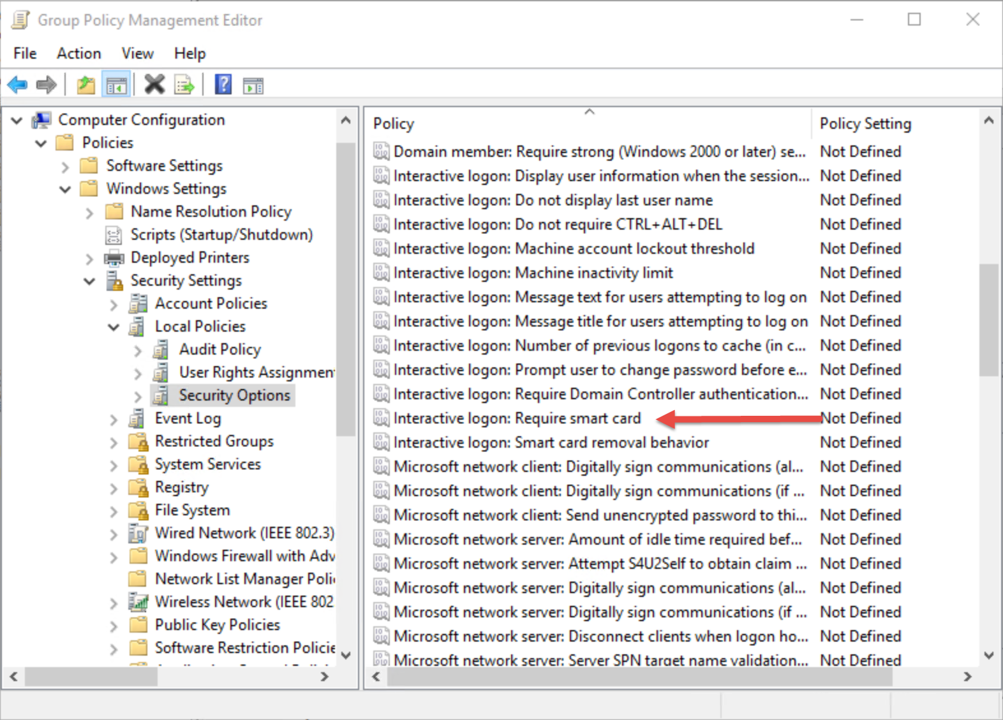Select Public Key Policies folder
This screenshot has height=720, width=1003.
click(x=217, y=625)
